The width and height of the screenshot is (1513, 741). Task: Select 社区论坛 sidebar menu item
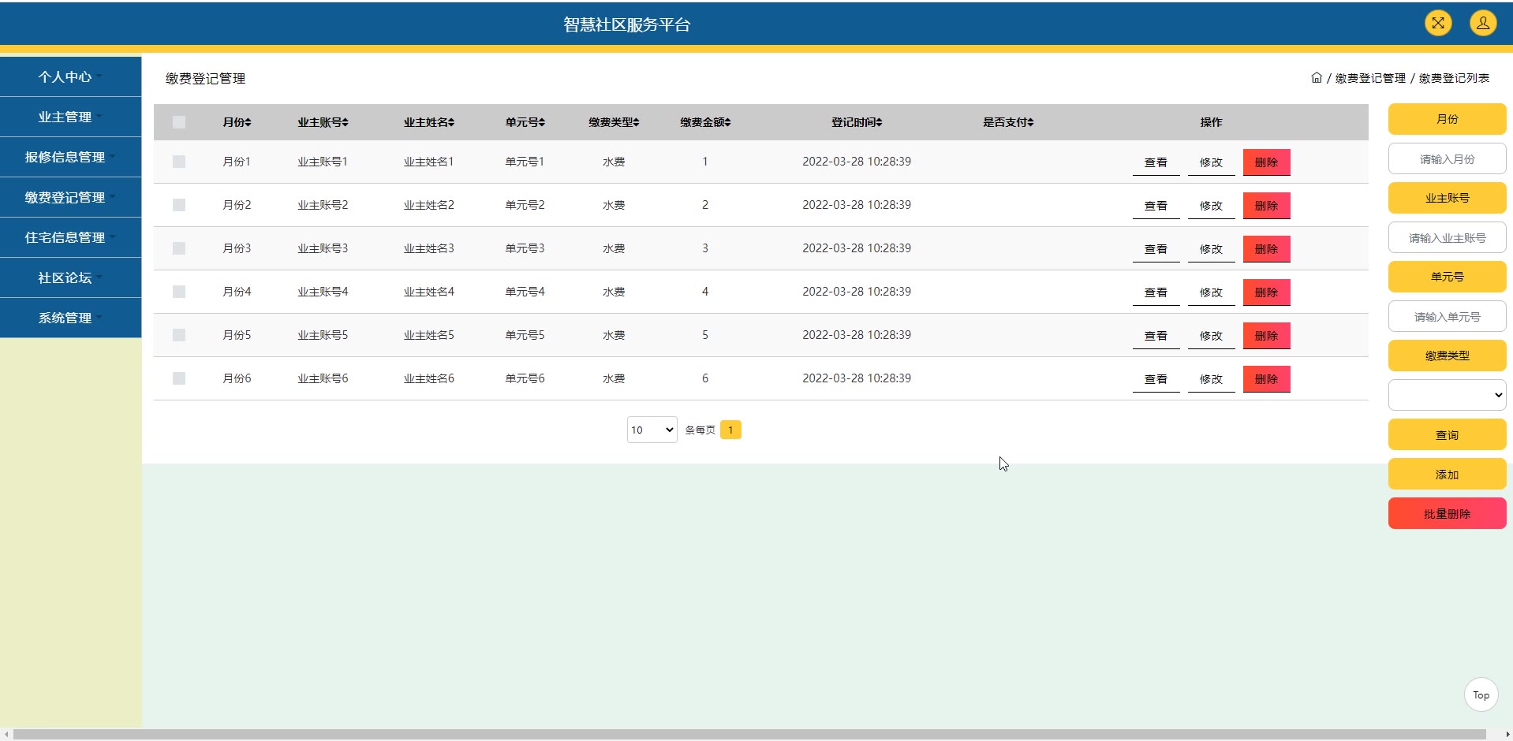coord(70,277)
